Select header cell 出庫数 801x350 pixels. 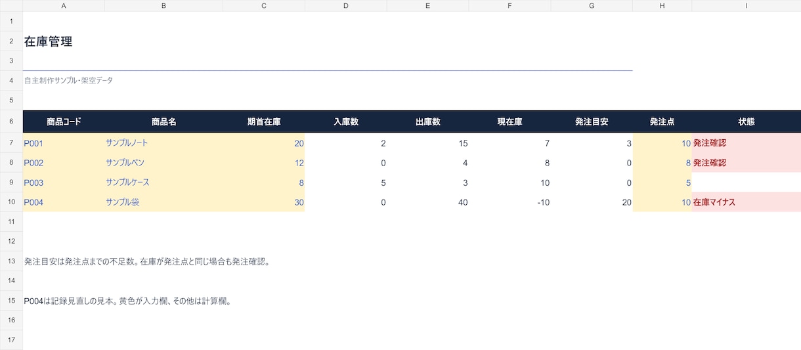coord(427,121)
